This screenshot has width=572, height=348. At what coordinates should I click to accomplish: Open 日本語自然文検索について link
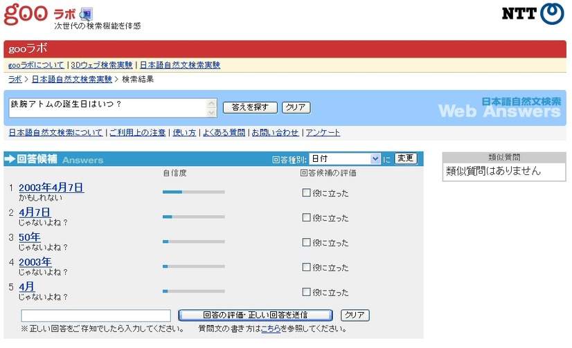tap(55, 133)
